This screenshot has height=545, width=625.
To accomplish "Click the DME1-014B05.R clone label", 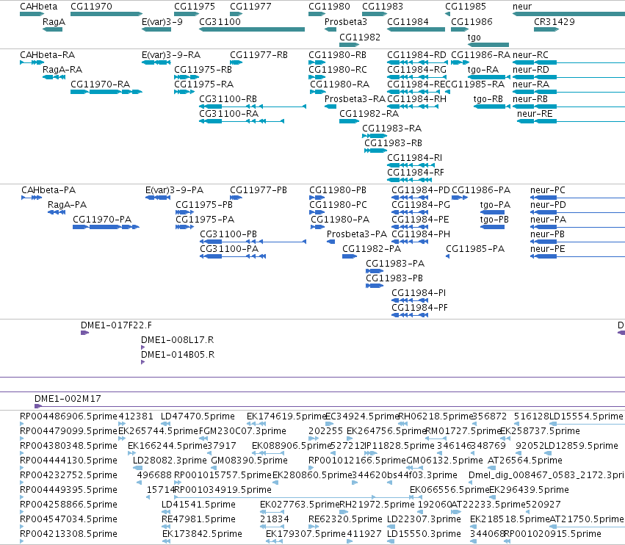I will tap(178, 355).
